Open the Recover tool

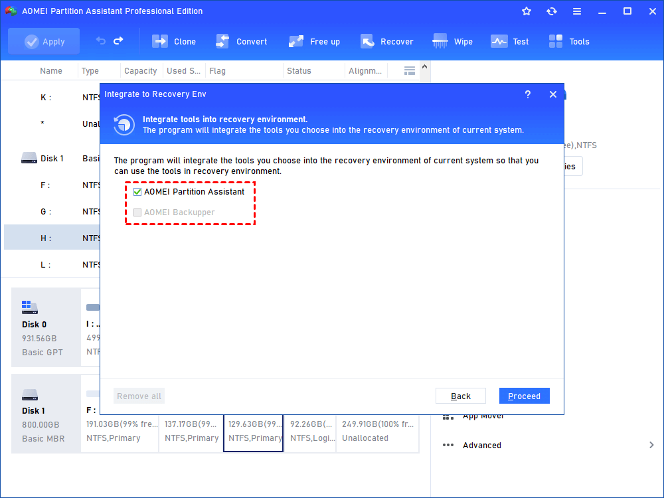click(x=387, y=41)
